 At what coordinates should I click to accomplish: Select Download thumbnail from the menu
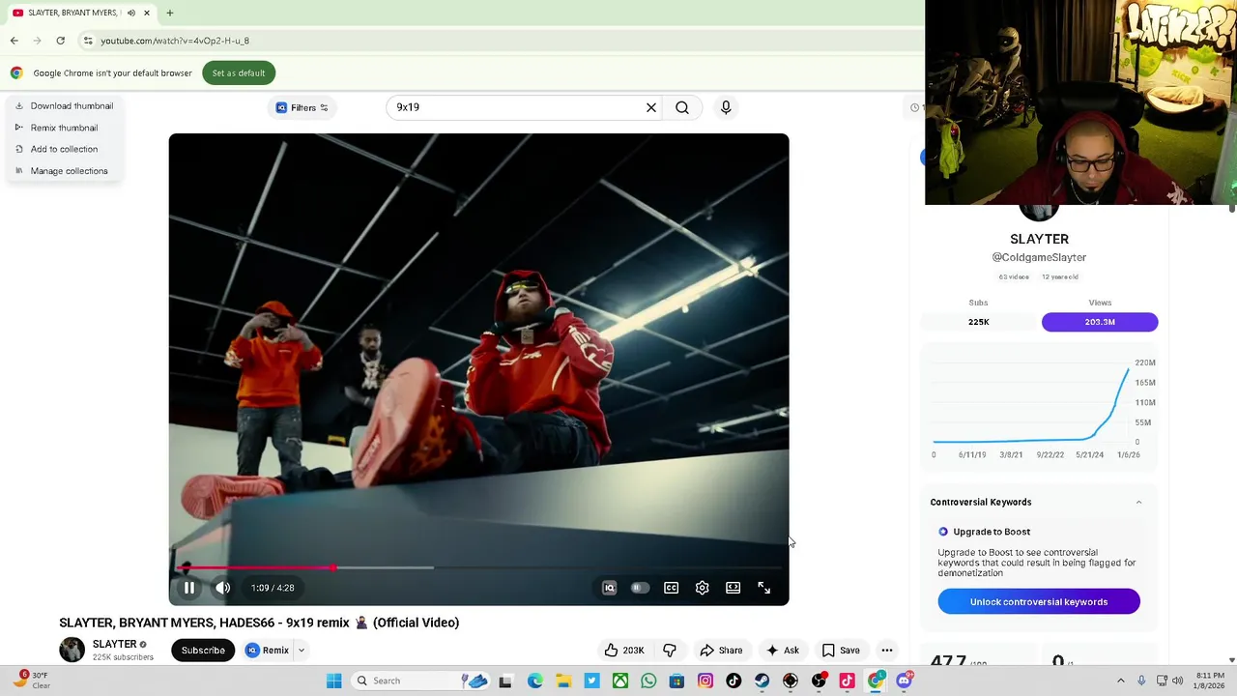coord(64,106)
